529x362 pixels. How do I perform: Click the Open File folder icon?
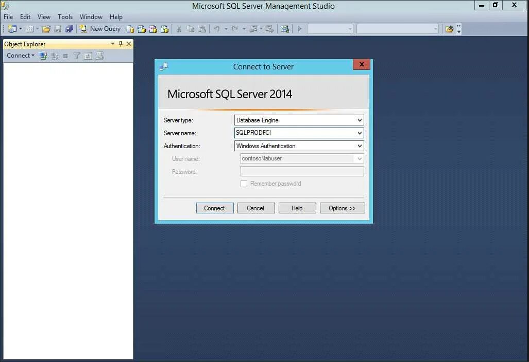coord(46,29)
